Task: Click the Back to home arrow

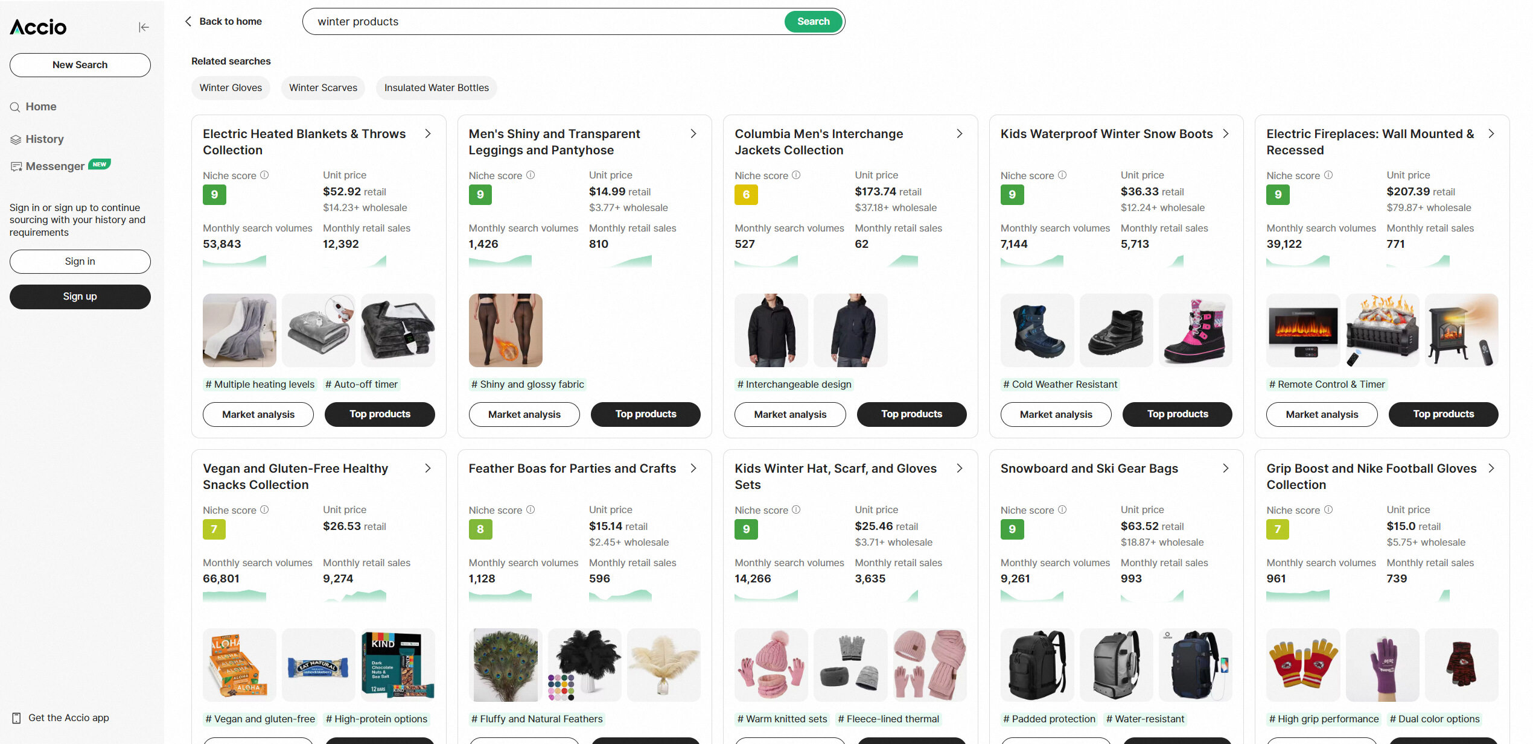Action: pos(188,22)
